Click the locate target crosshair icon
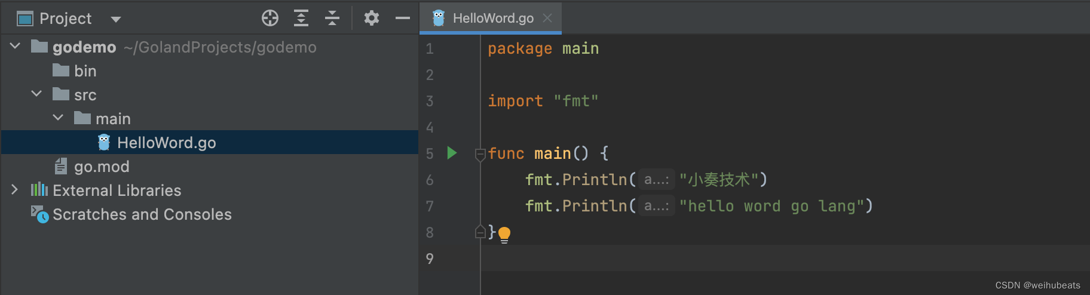Viewport: 1090px width, 295px height. pos(270,19)
